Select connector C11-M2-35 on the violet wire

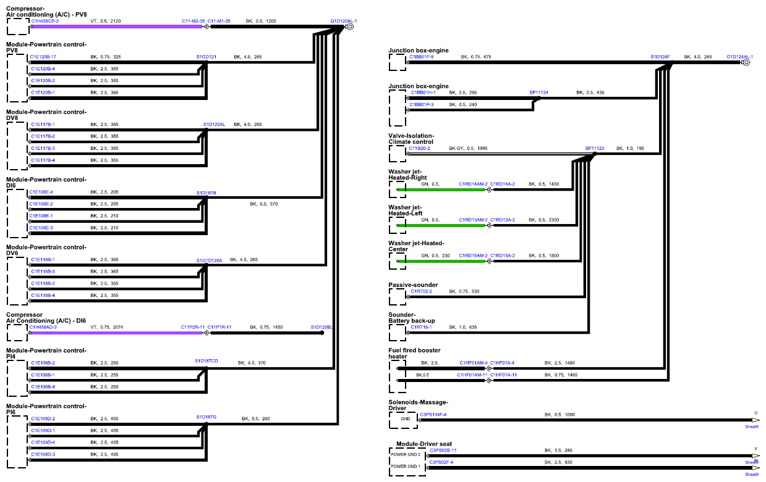coord(194,21)
